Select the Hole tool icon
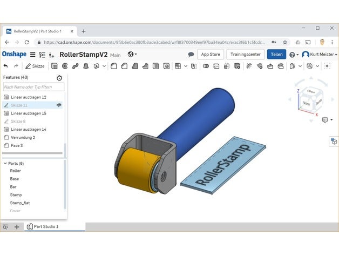The width and height of the screenshot is (339, 255). coord(166,66)
